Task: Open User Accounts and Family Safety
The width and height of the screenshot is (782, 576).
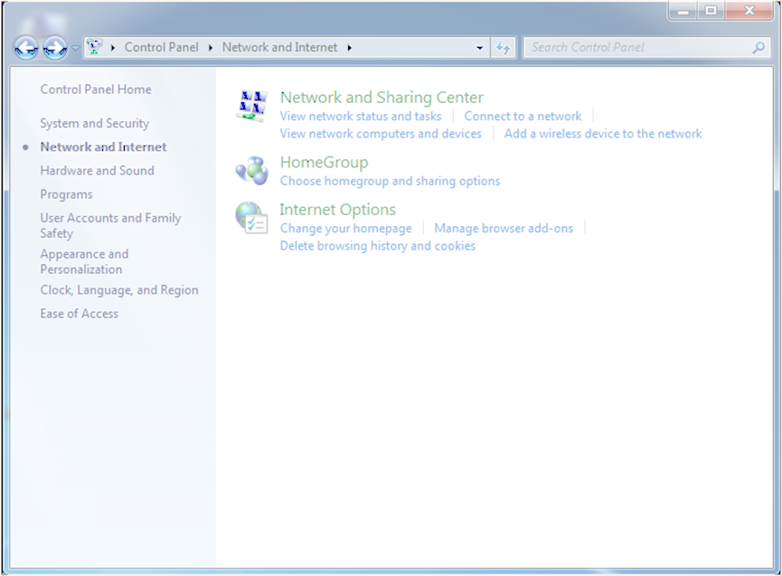Action: (110, 225)
